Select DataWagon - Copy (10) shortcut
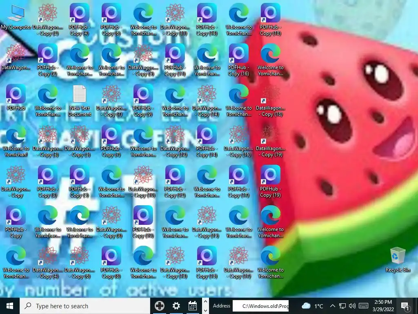 point(143,182)
